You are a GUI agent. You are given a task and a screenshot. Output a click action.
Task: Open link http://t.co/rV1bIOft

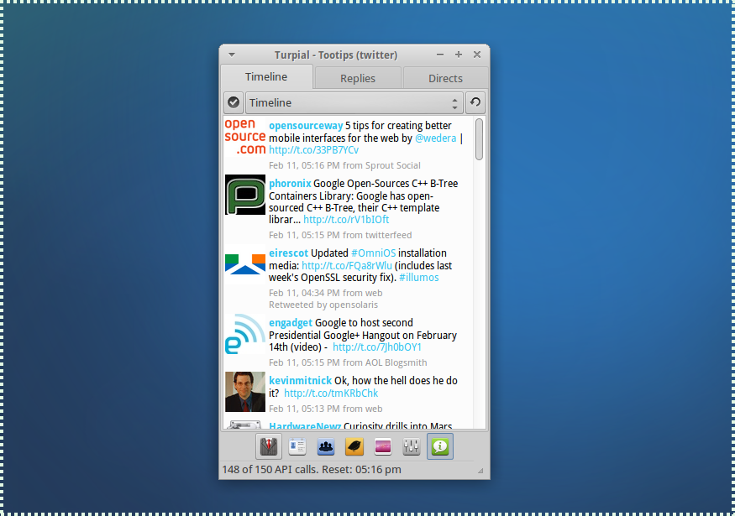click(346, 220)
